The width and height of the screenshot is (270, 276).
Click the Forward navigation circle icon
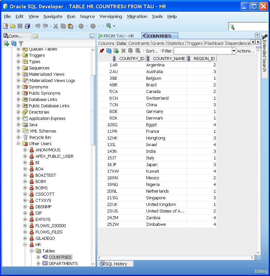tap(93, 26)
